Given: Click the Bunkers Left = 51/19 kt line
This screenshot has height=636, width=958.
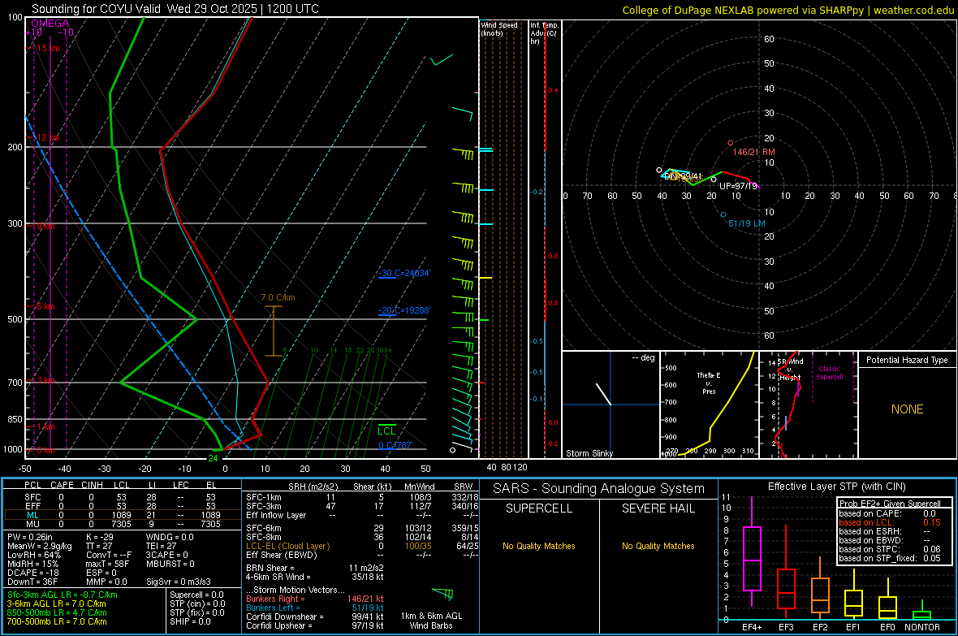Looking at the screenshot, I should tap(315, 608).
